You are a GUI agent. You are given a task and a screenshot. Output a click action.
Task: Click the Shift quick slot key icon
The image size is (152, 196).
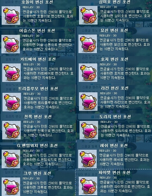click(121, 24)
